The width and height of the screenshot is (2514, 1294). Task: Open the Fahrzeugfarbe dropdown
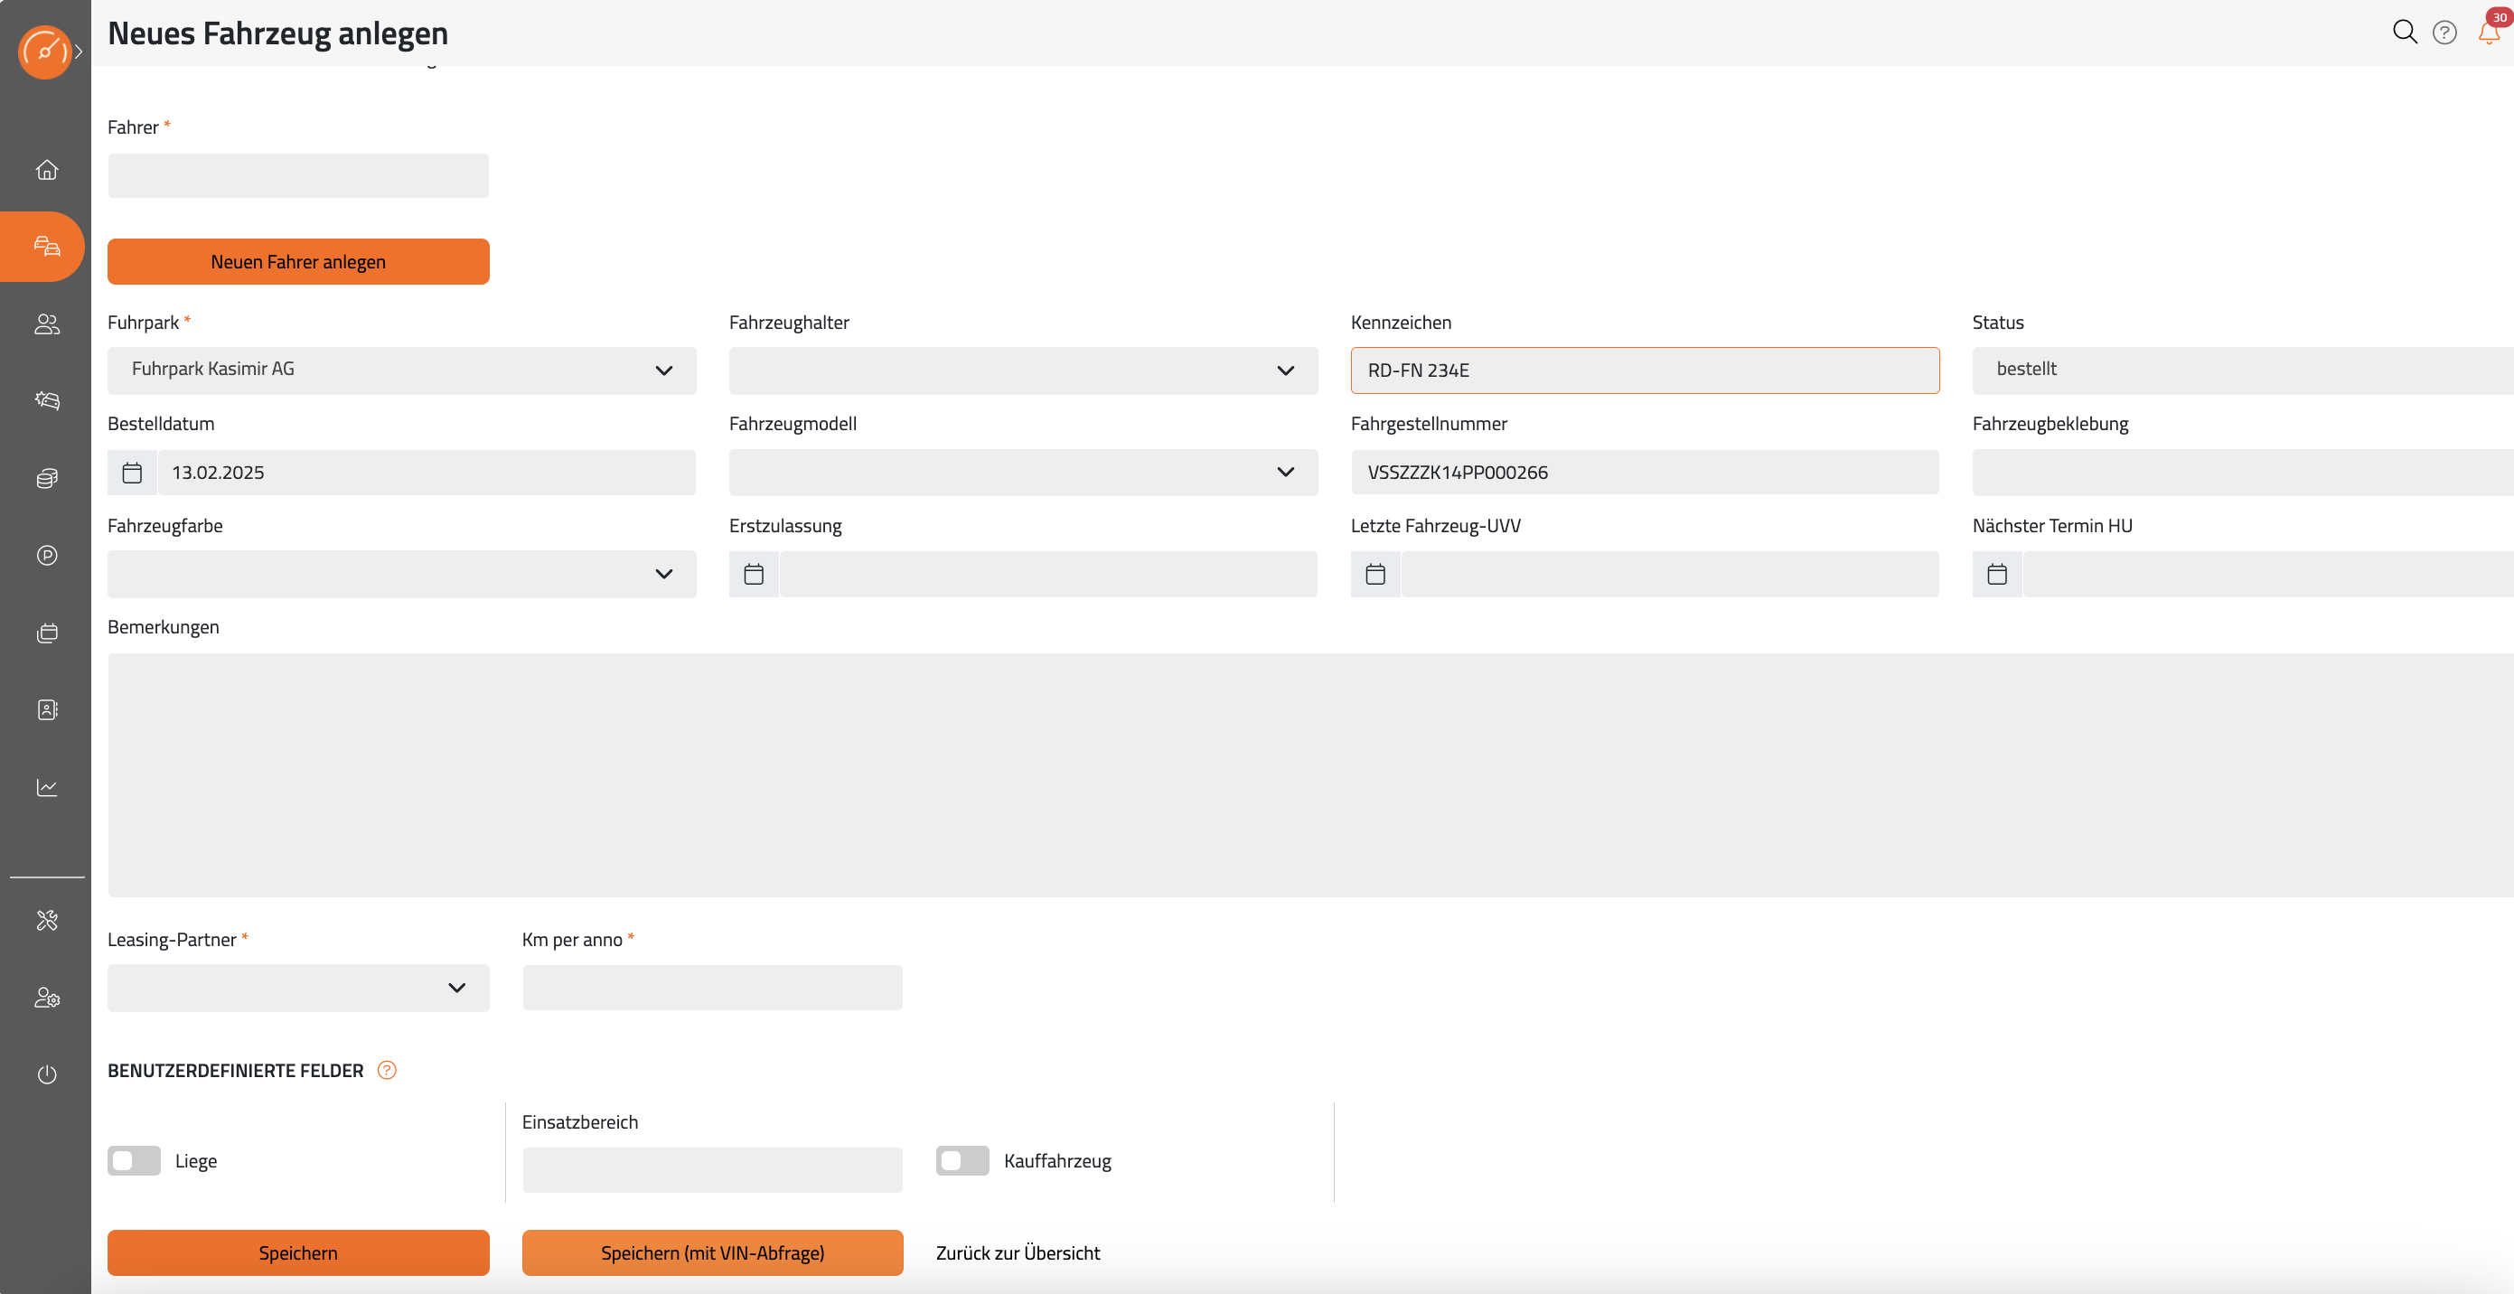click(402, 574)
